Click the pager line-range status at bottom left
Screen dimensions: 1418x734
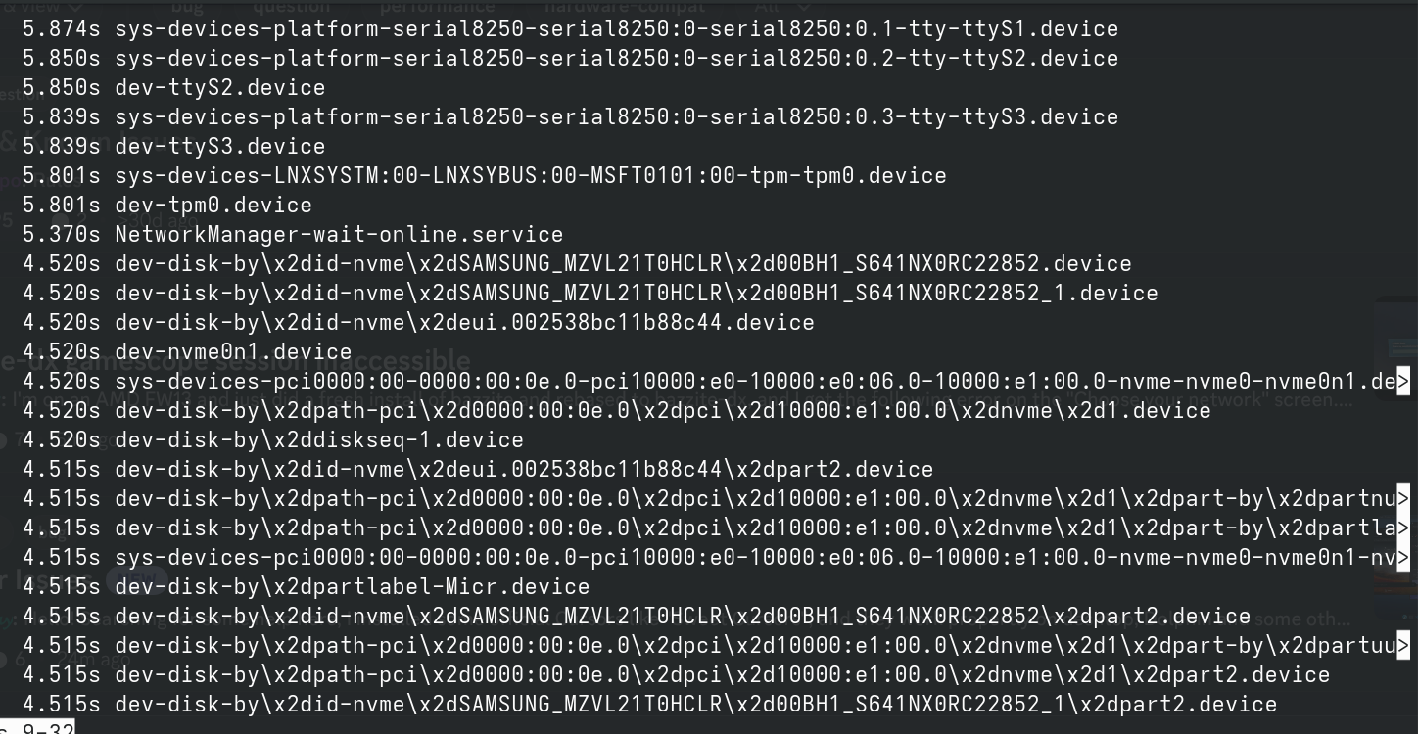(36, 728)
